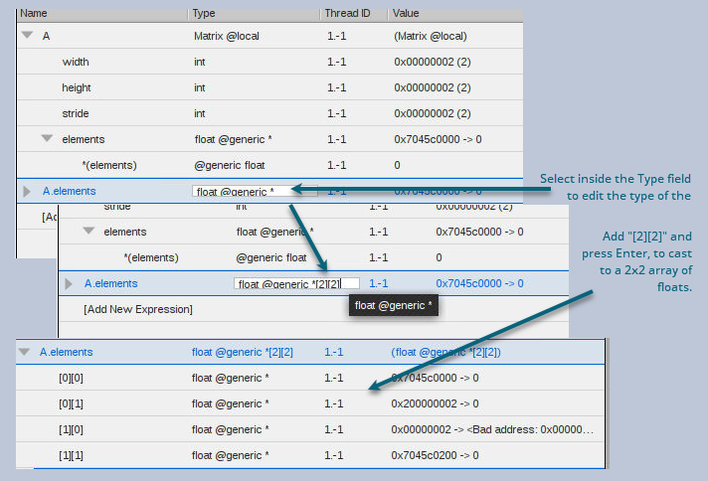Click the Value column header

pos(405,13)
